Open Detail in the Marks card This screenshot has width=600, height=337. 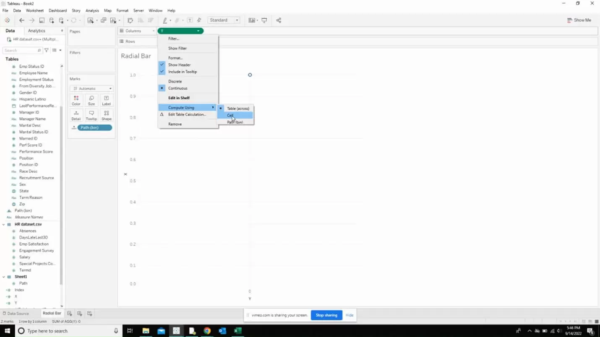(76, 115)
